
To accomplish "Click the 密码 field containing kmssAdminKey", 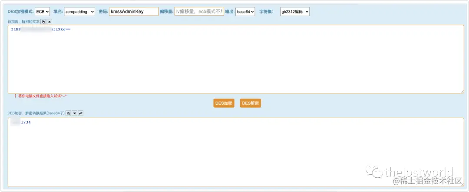I will pyautogui.click(x=134, y=12).
